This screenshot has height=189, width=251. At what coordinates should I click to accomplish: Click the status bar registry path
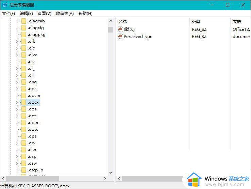click(x=35, y=186)
